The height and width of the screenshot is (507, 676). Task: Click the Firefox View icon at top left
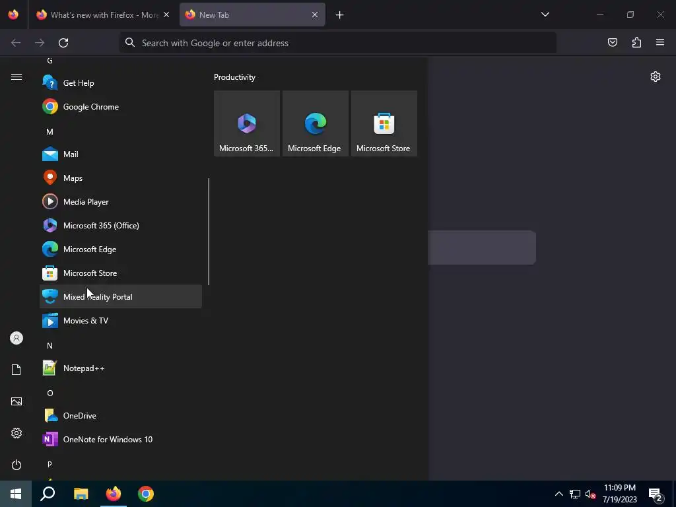[x=13, y=15]
